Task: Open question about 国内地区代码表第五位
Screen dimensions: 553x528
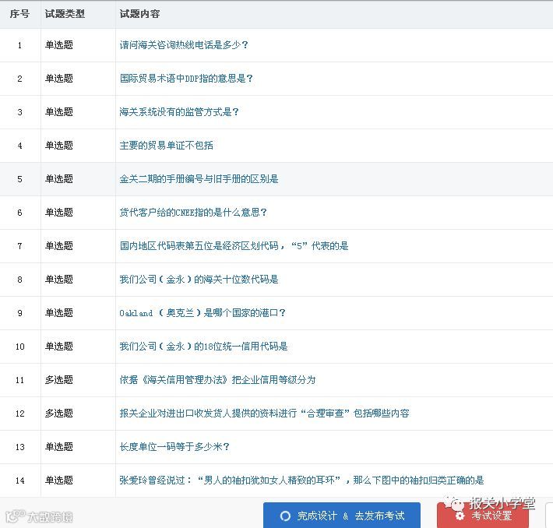Action: [234, 246]
